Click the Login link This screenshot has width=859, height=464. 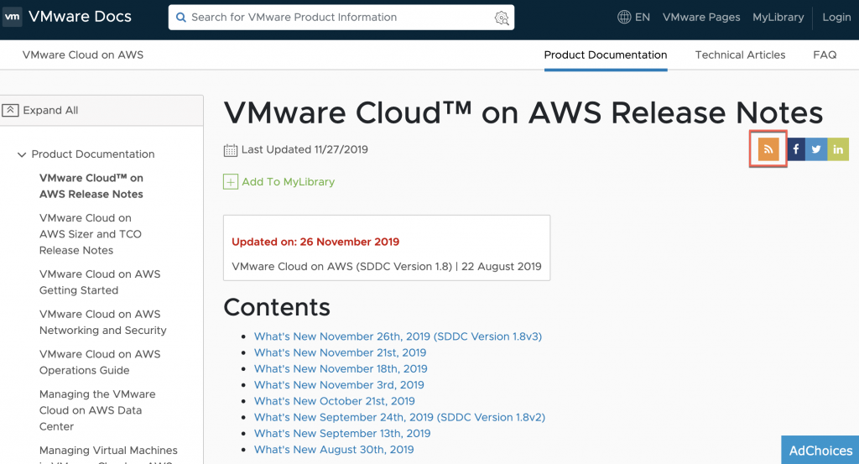tap(836, 17)
